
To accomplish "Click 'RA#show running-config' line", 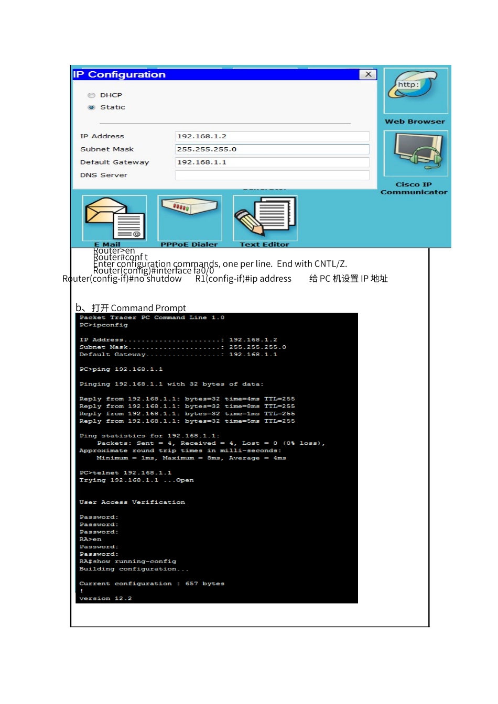I will (x=128, y=562).
